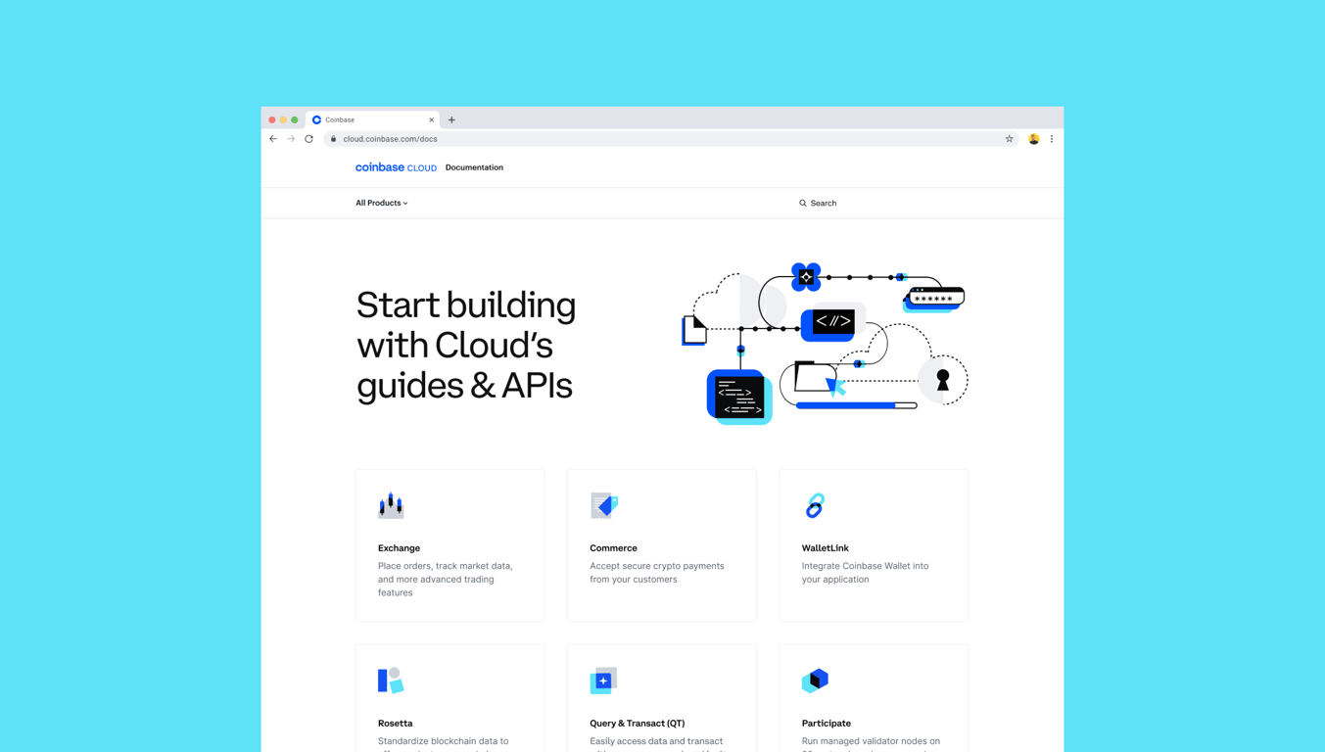Open the Commerce card title
Screen dimensions: 1325x752
(x=613, y=548)
